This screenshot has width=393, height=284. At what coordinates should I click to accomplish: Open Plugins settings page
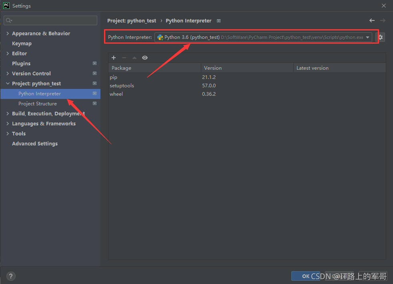point(21,63)
